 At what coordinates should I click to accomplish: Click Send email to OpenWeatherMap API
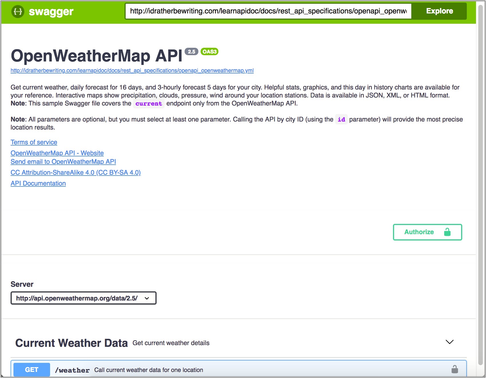tap(63, 162)
